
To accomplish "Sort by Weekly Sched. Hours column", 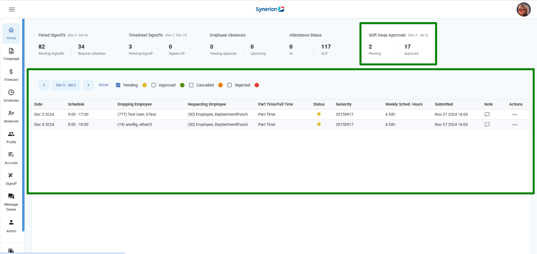I will tap(404, 104).
